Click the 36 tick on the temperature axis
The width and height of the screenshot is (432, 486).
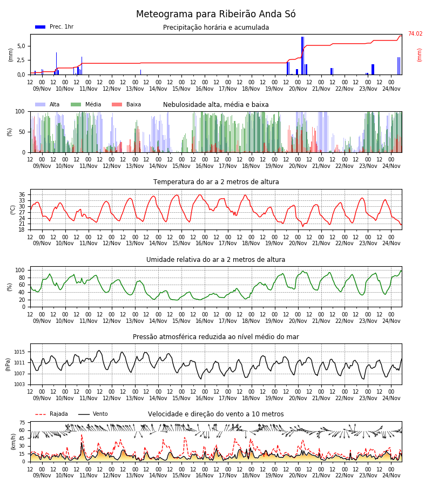22,194
